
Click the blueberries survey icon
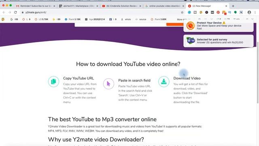point(191,41)
